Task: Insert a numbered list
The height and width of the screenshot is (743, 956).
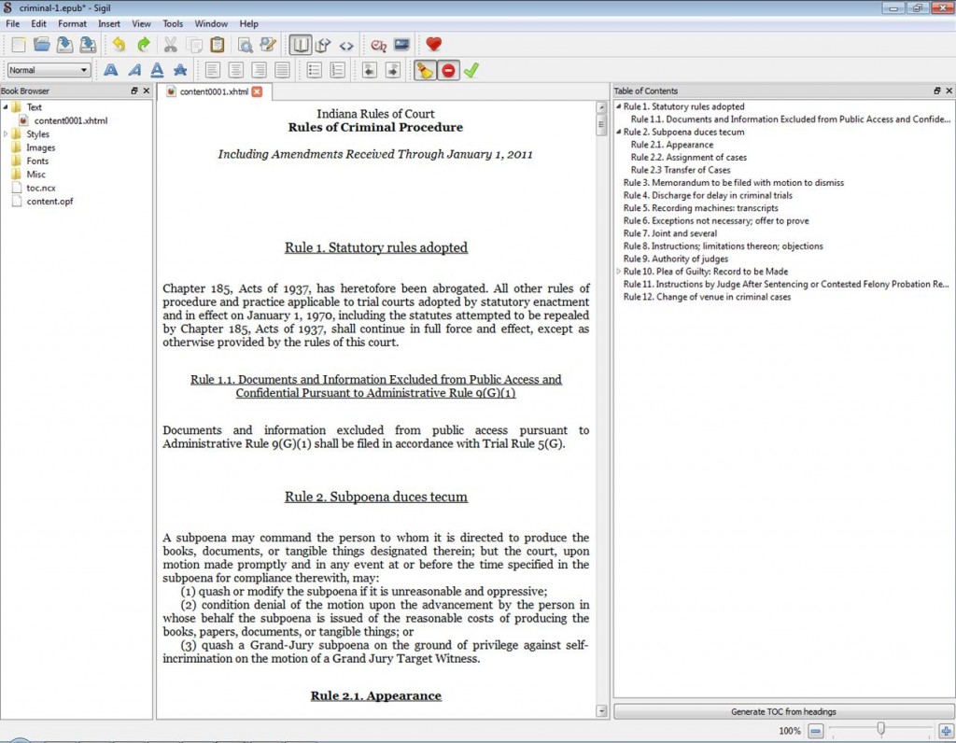Action: (x=337, y=70)
